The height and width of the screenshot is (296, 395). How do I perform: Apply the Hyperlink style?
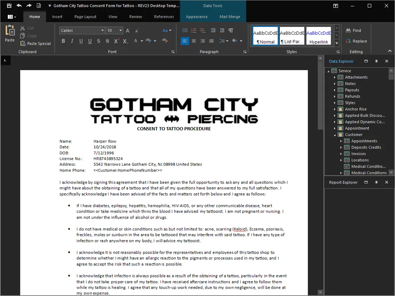tap(319, 36)
